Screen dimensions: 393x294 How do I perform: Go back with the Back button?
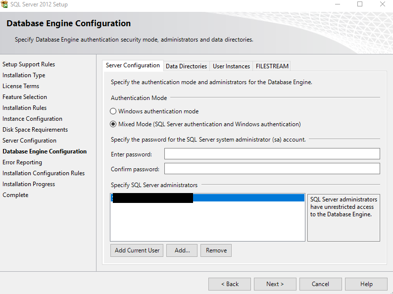(229, 284)
